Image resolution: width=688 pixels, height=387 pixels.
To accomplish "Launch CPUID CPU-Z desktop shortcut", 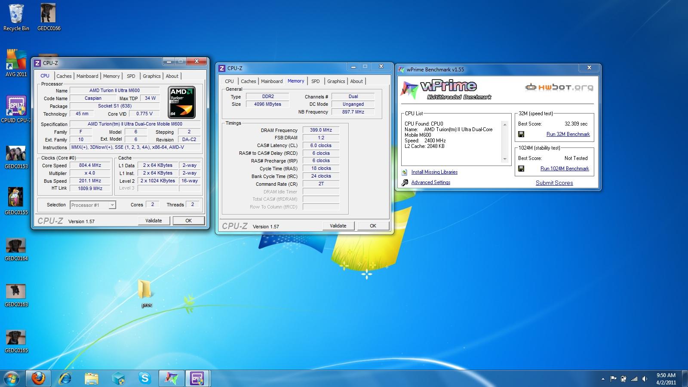I will click(x=16, y=109).
